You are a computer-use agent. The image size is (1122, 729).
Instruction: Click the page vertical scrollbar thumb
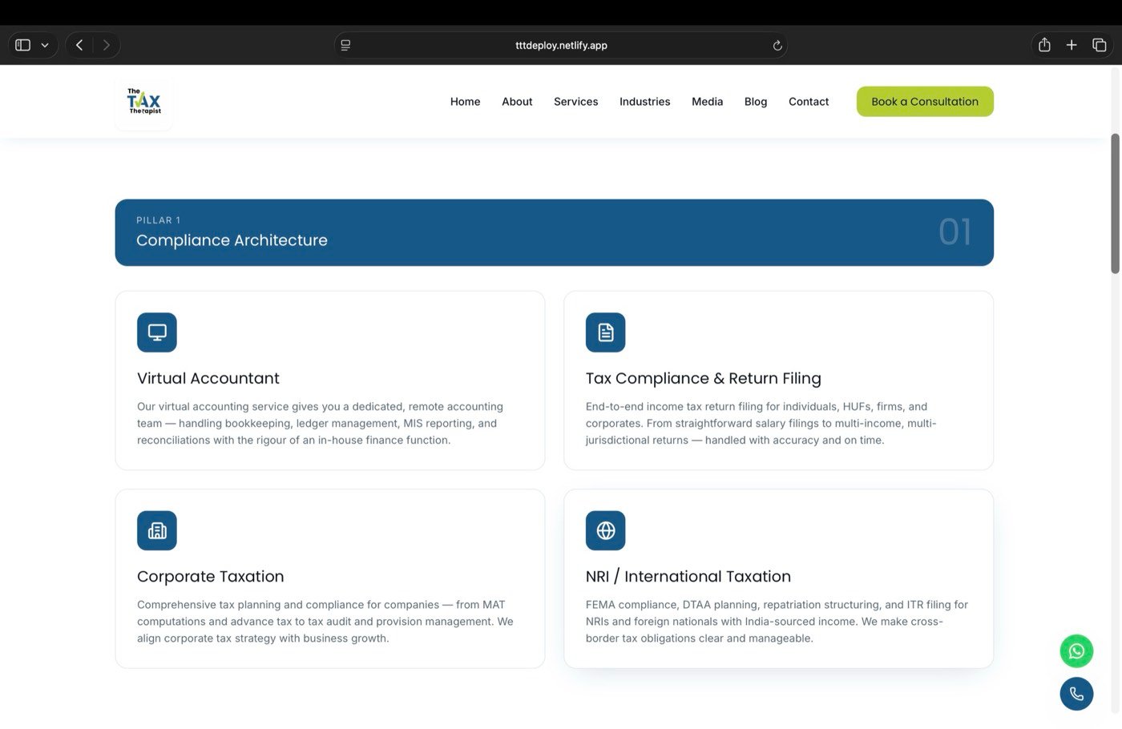tap(1115, 203)
